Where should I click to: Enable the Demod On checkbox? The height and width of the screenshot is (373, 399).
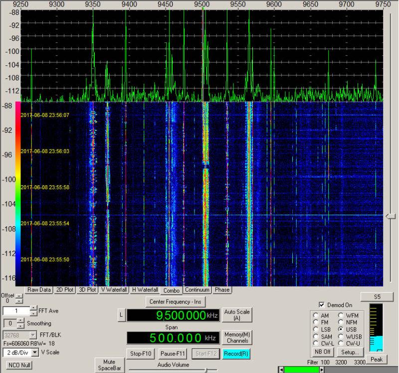[322, 305]
